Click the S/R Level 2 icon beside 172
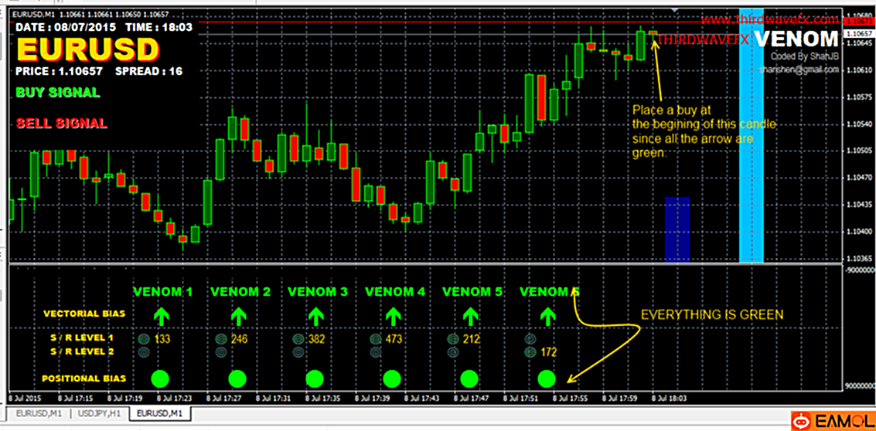Screen dimensions: 876x431 point(530,352)
